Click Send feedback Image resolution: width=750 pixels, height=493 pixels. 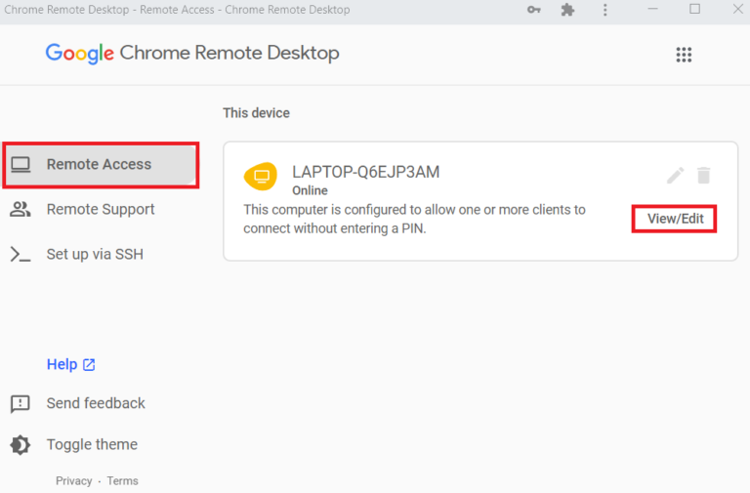click(x=95, y=403)
